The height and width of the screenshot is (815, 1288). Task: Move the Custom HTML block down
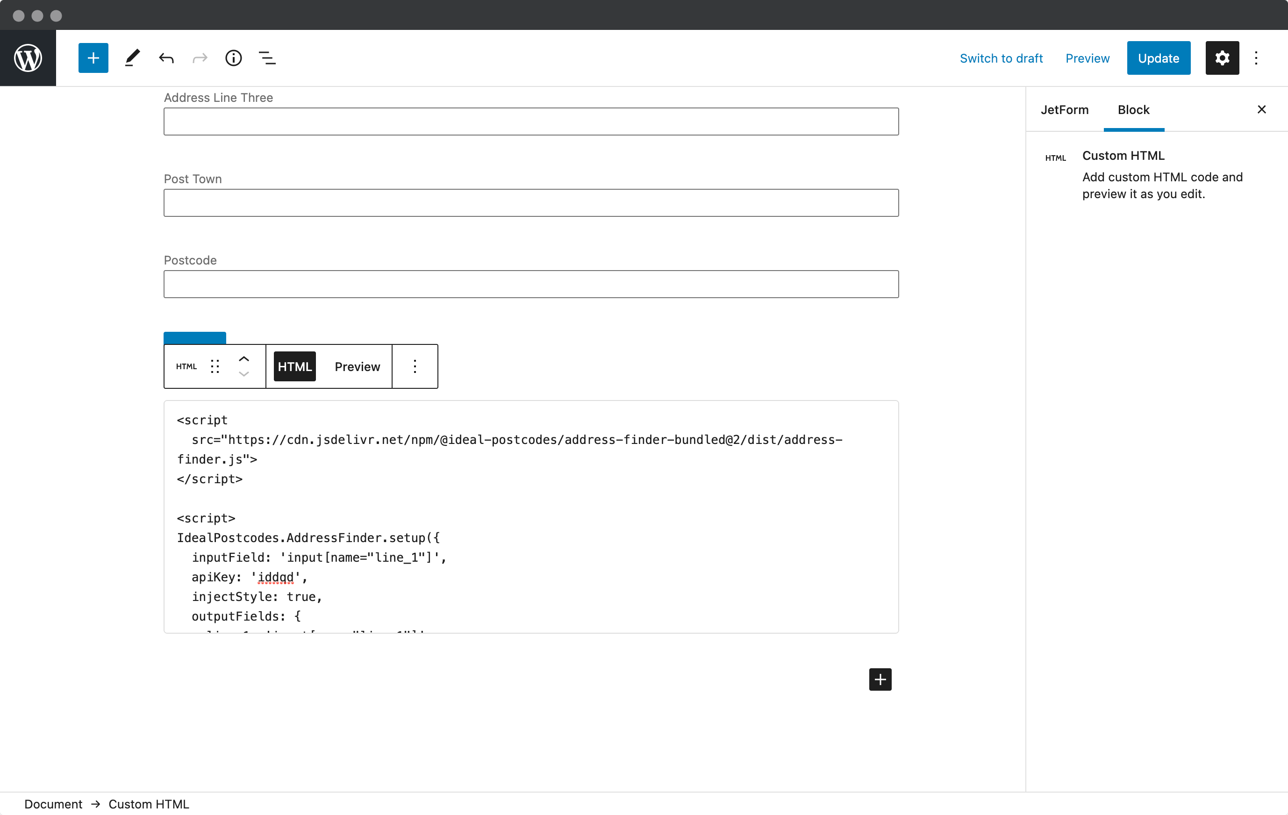pos(243,375)
